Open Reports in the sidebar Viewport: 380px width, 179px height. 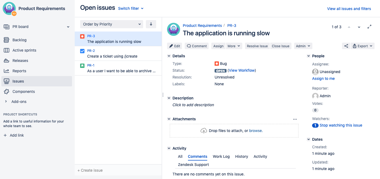pos(19,71)
